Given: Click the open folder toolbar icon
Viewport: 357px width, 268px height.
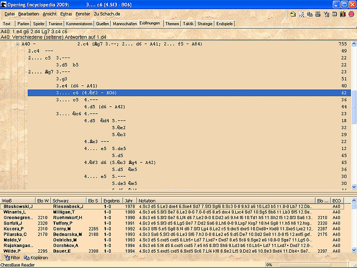Looking at the screenshot, I should click(x=293, y=14).
